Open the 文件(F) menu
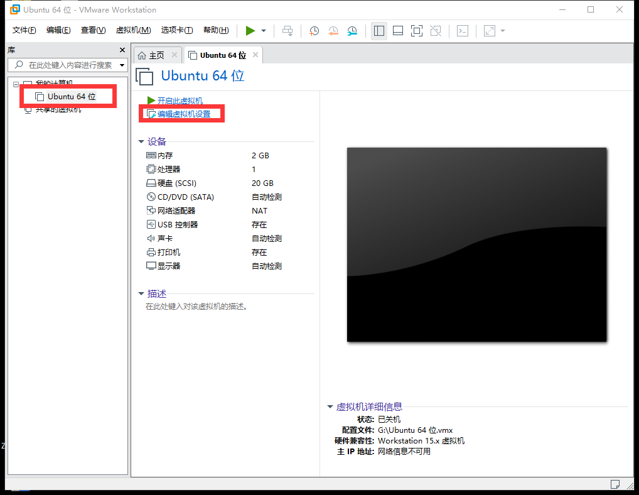This screenshot has height=495, width=639. (x=24, y=30)
